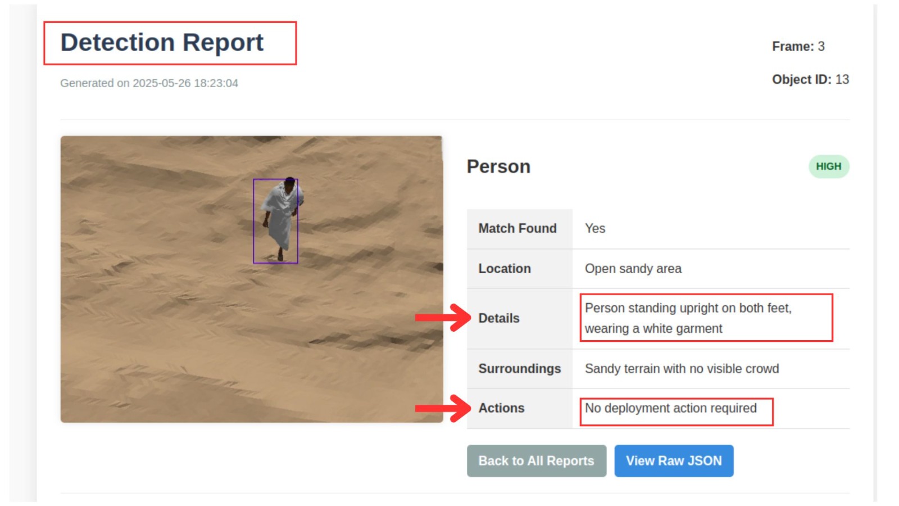
Task: Select the Open sandy area value
Action: [633, 269]
